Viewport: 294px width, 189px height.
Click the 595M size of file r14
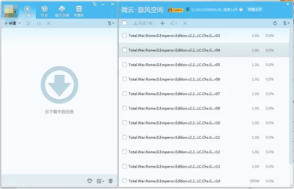(x=254, y=181)
